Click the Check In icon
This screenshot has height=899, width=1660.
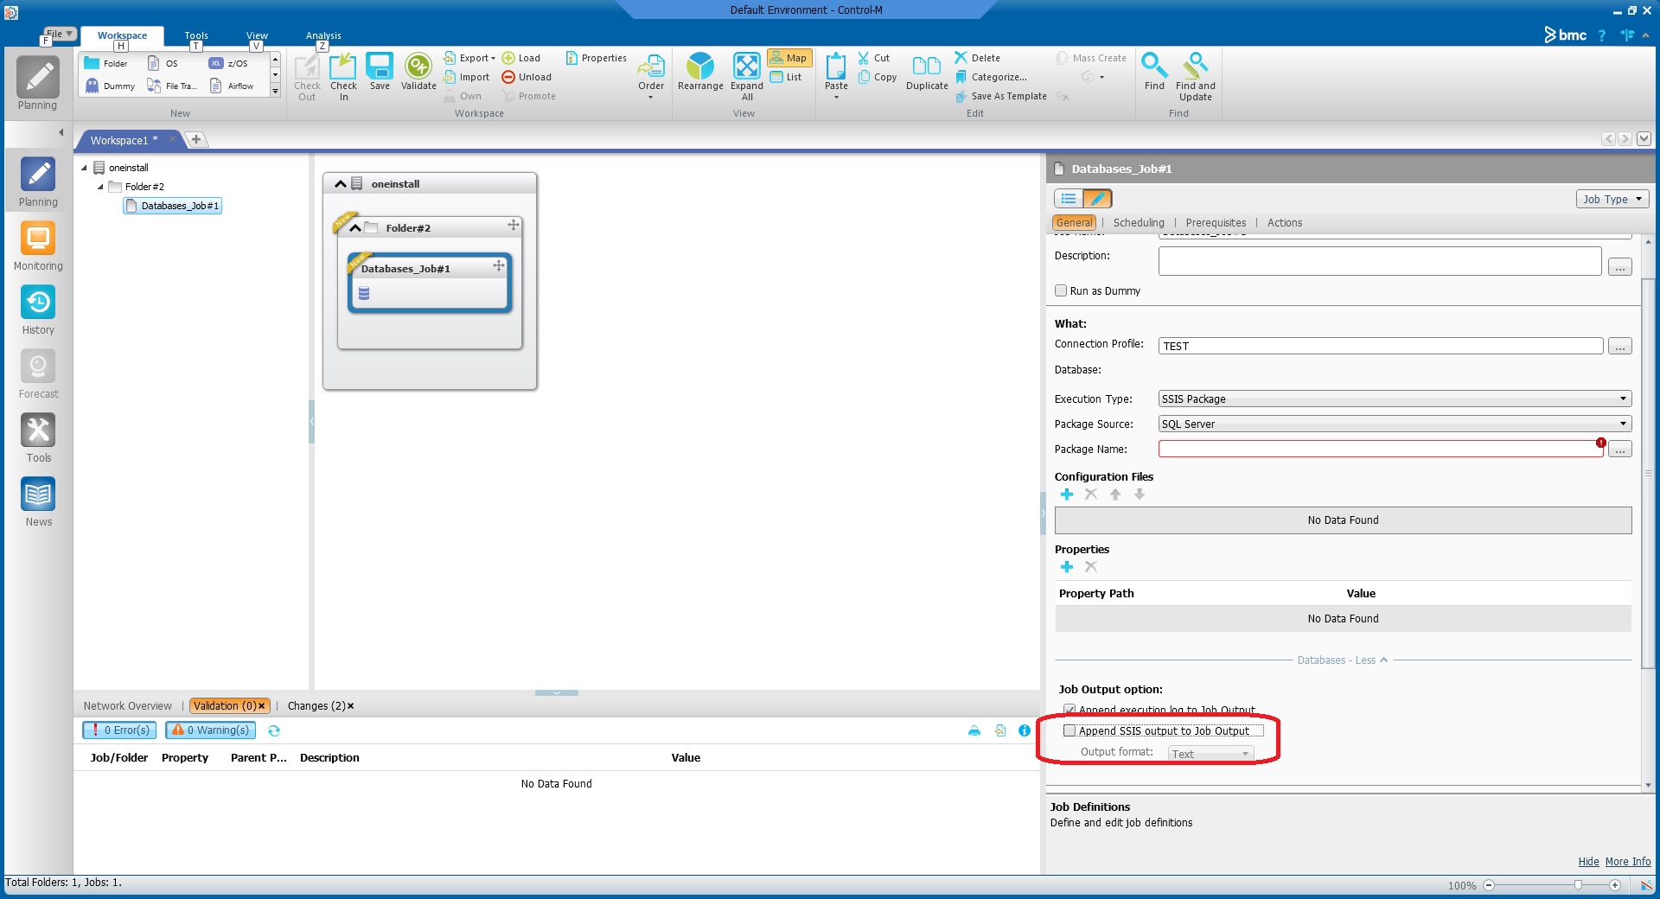[343, 77]
